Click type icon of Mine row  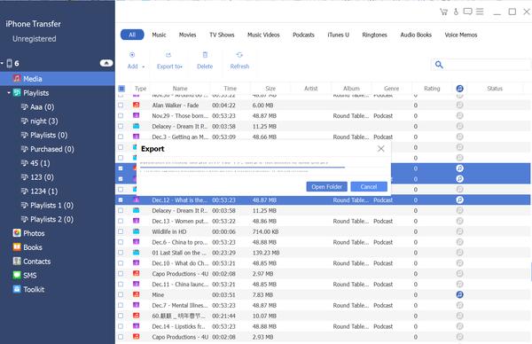(x=136, y=294)
